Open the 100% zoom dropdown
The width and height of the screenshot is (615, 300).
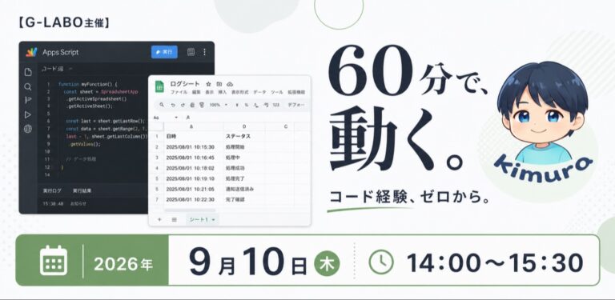(x=219, y=105)
